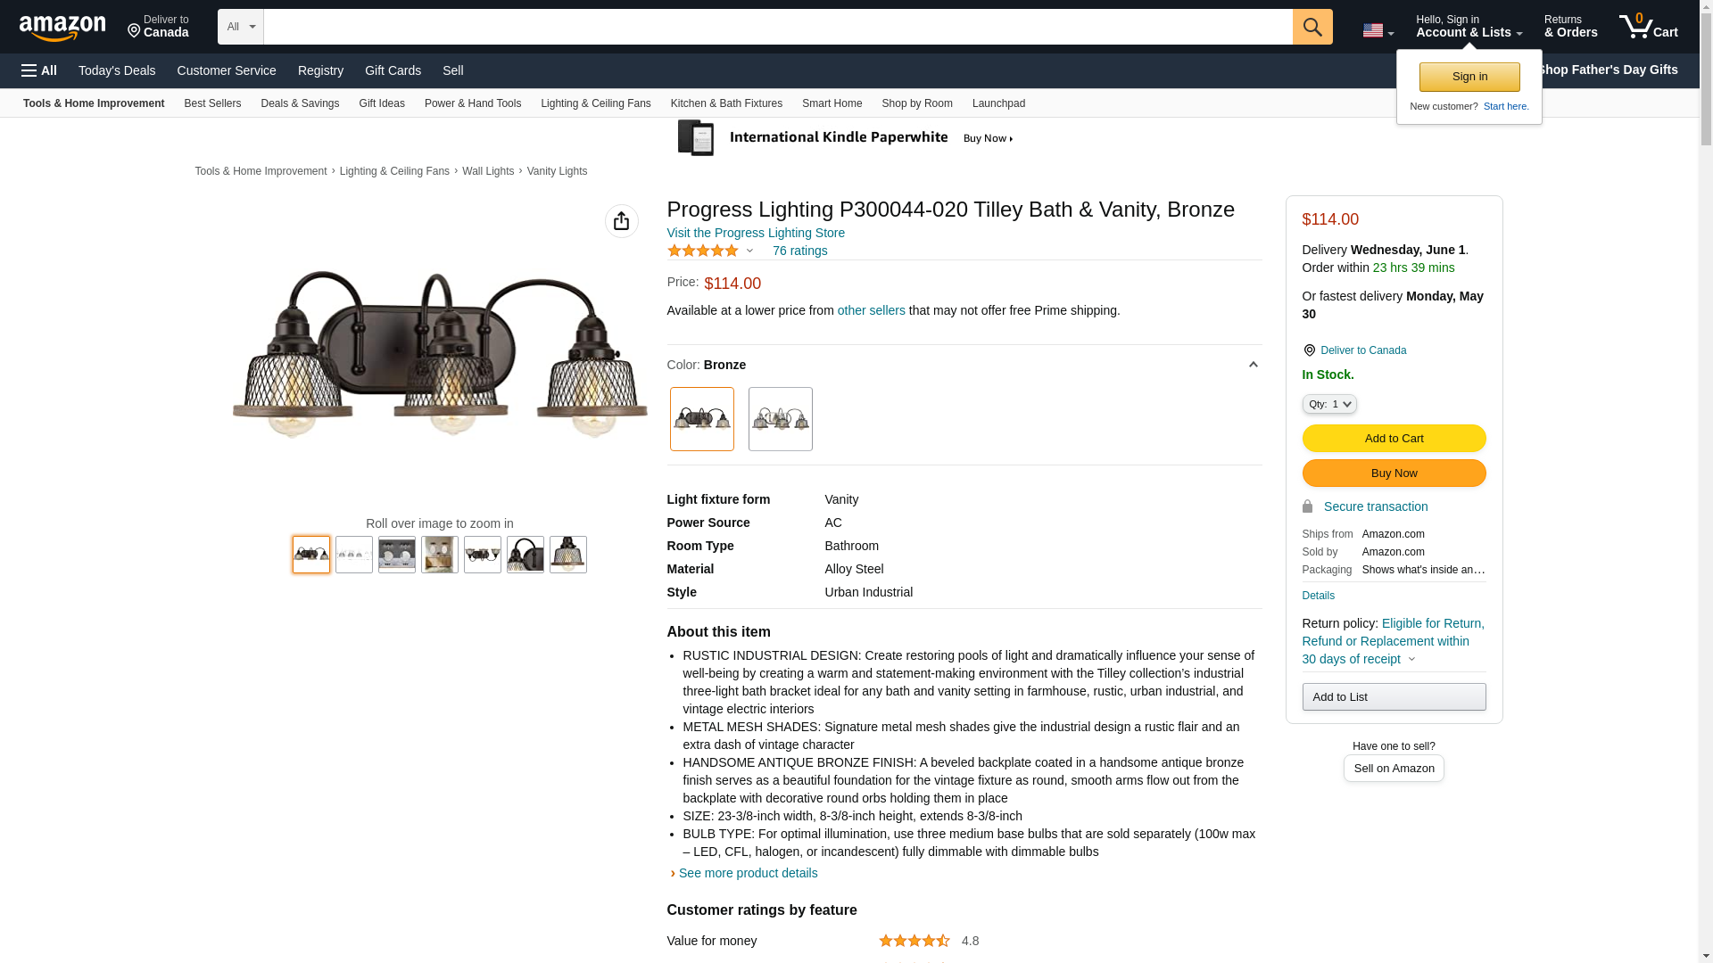Collapse the Color Bronze section chevron
Screen dimensions: 1713x963
coord(1253,365)
